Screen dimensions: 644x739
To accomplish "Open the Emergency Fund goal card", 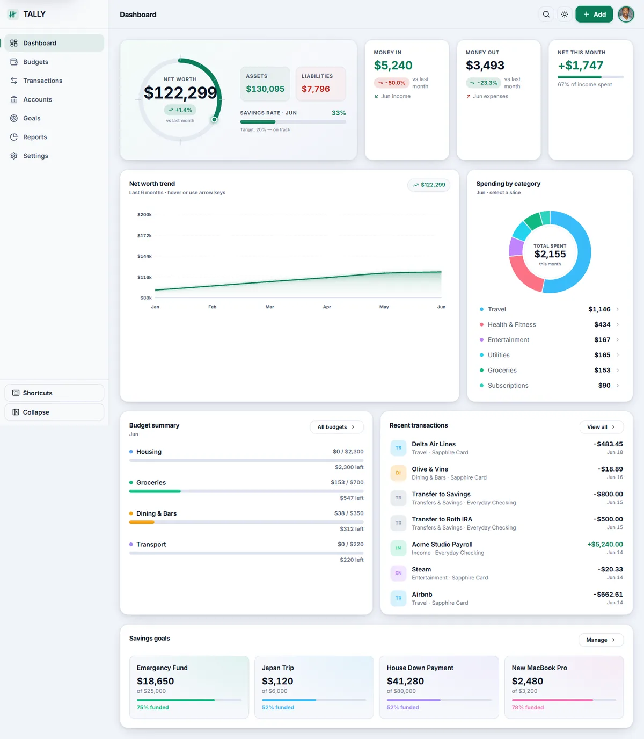I will pos(189,687).
